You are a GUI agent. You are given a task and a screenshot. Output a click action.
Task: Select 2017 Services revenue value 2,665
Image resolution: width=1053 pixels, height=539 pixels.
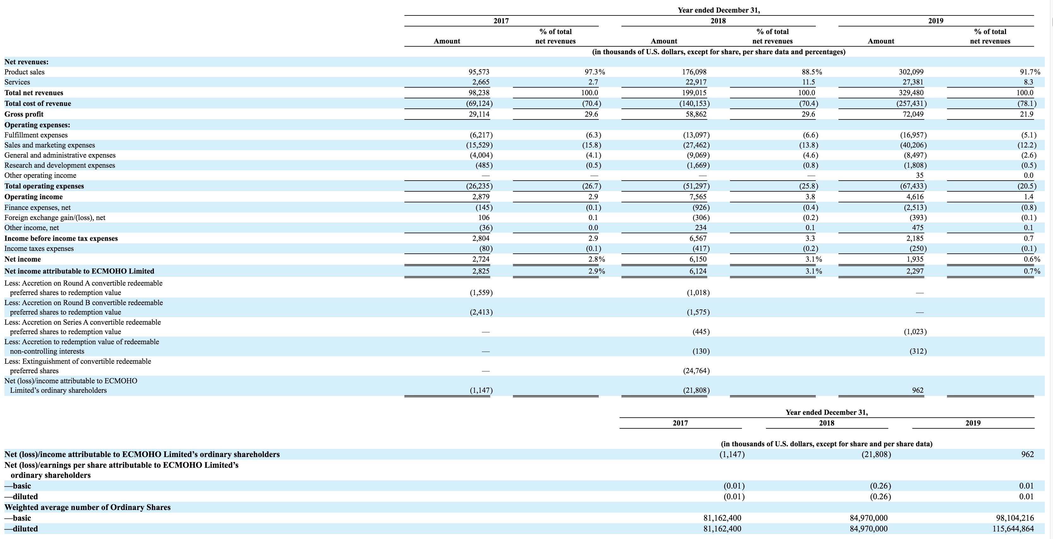pyautogui.click(x=480, y=82)
